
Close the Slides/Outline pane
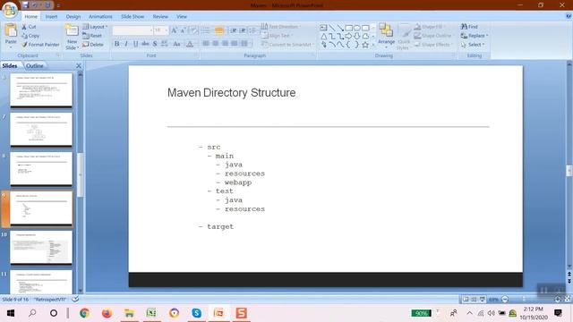pyautogui.click(x=79, y=65)
